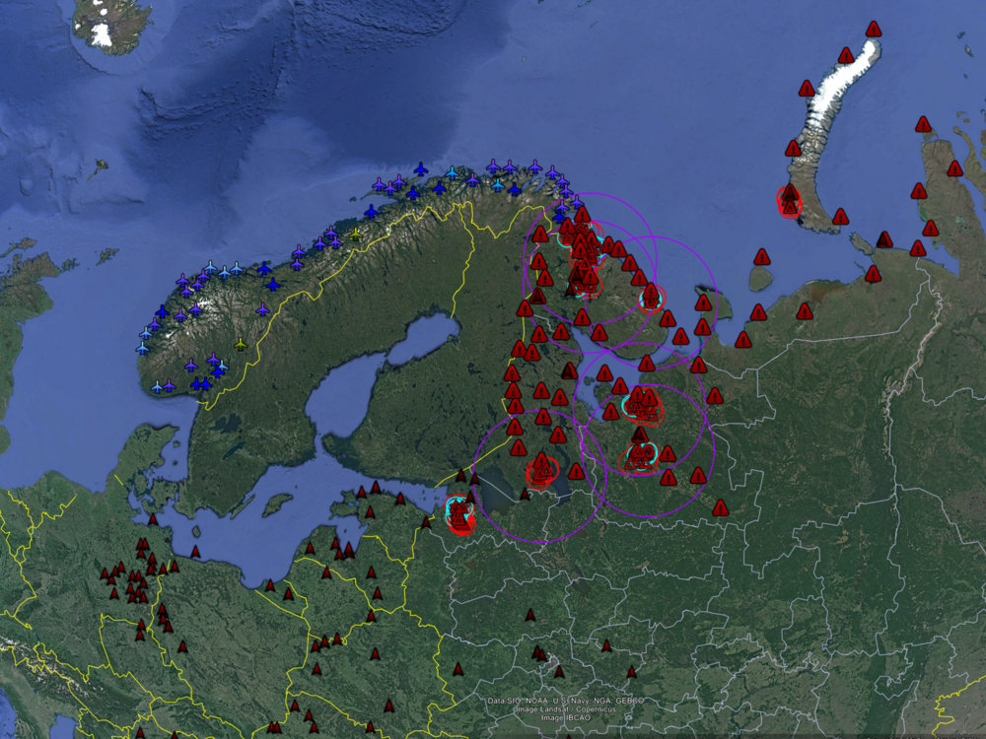Click topmost warning marker on Yamal Peninsula
Screen dimensions: 986x739
(x=923, y=124)
